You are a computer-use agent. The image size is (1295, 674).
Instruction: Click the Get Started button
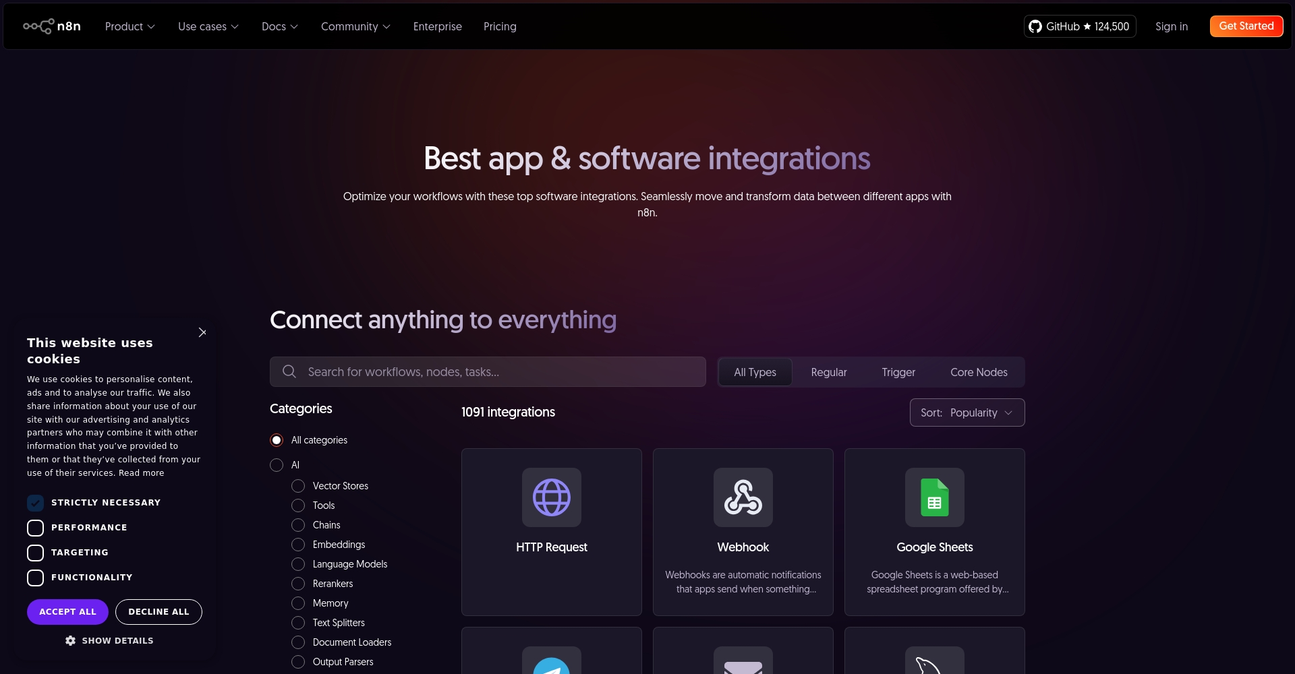tap(1246, 26)
